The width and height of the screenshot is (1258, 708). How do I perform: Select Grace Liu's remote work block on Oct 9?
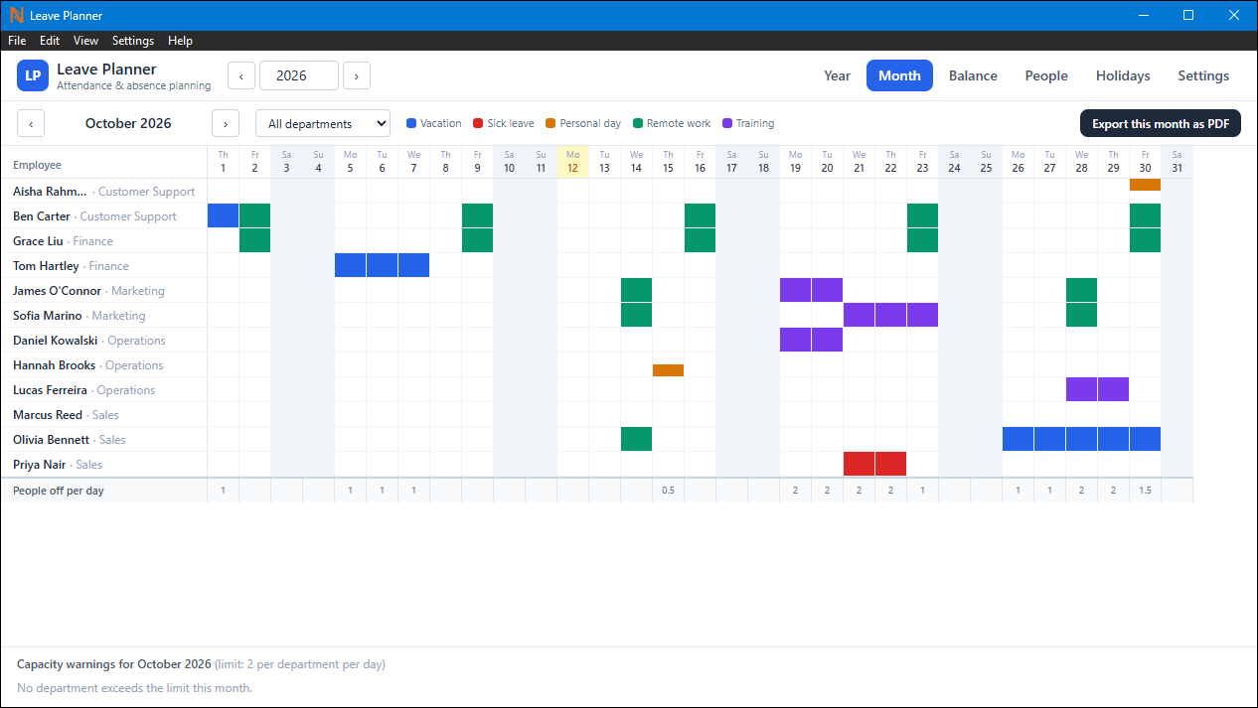click(478, 240)
